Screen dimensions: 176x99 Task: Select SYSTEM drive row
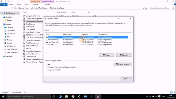(x=87, y=45)
